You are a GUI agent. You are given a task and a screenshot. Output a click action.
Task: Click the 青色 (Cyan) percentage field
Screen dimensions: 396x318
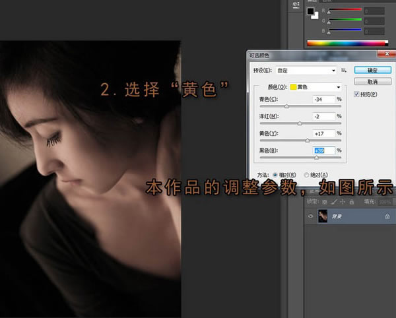coord(324,99)
